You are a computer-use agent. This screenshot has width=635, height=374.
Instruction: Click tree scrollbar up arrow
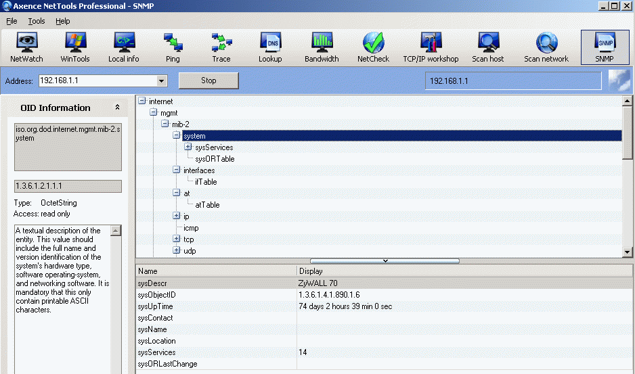tap(628, 101)
